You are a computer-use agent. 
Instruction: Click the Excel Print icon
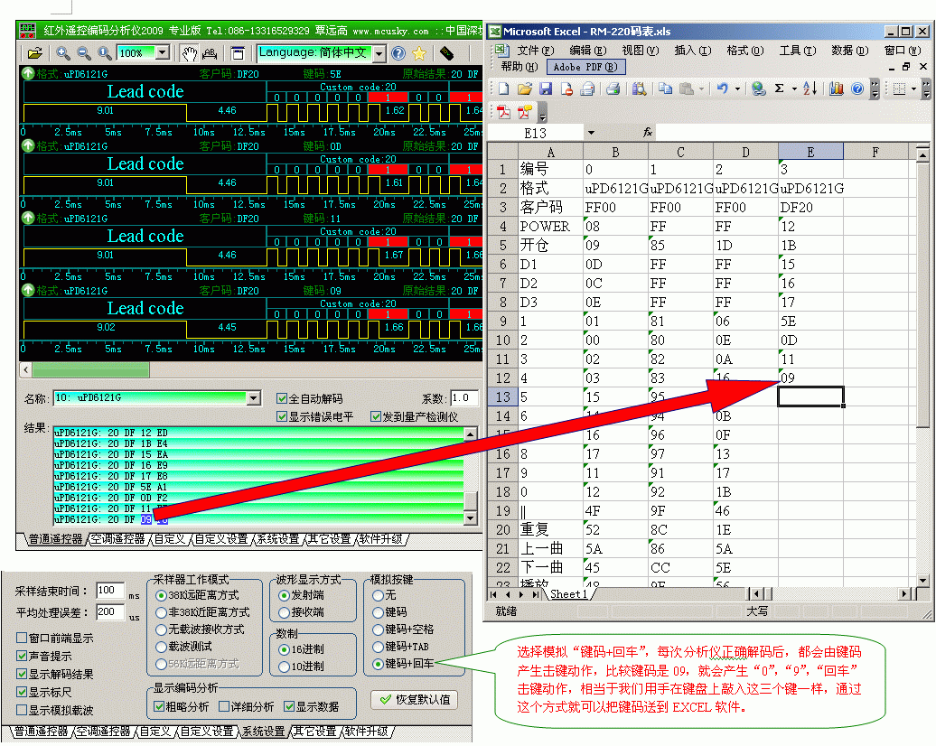613,89
